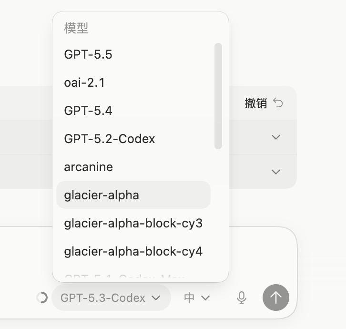Pick the GPT-5.2-Codex model
346x329 pixels.
click(x=133, y=139)
